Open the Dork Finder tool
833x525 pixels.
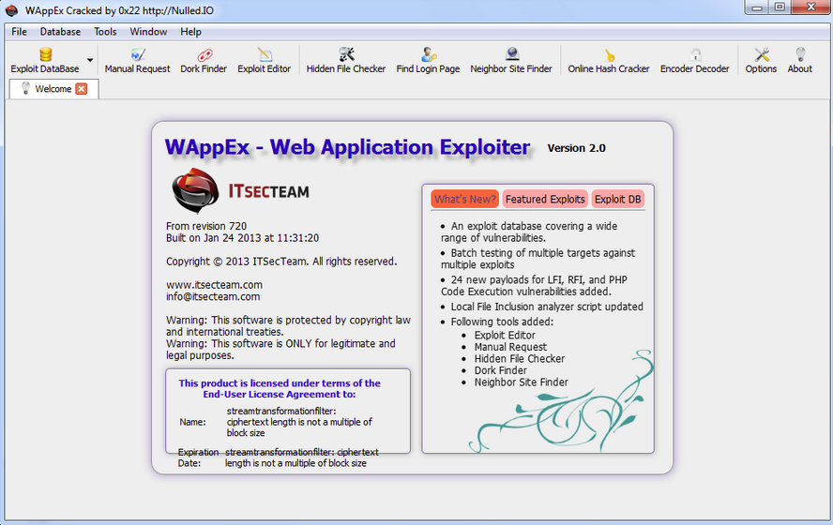204,60
